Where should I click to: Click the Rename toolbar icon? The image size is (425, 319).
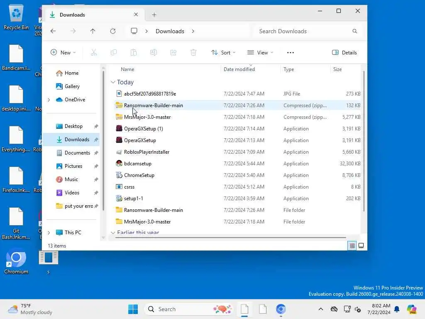point(154,53)
